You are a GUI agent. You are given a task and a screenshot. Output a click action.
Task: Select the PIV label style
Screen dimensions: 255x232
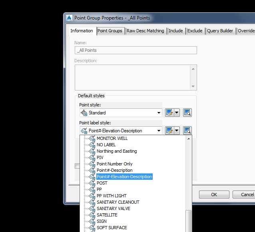coord(100,157)
